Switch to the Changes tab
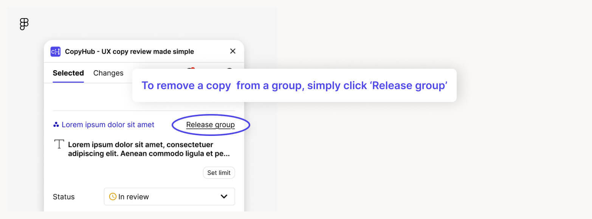Viewport: 592px width, 219px height. click(108, 73)
